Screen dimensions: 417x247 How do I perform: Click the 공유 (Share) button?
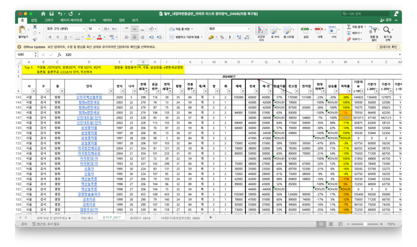(x=386, y=20)
